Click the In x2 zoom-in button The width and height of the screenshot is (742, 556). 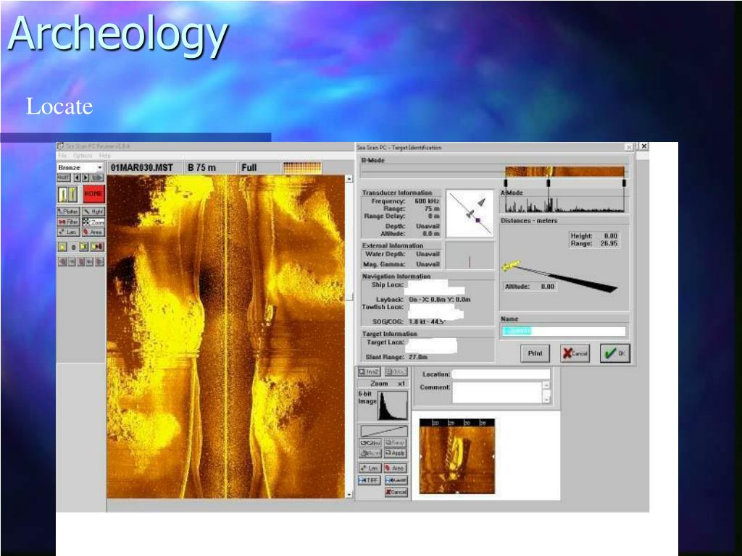pyautogui.click(x=370, y=372)
